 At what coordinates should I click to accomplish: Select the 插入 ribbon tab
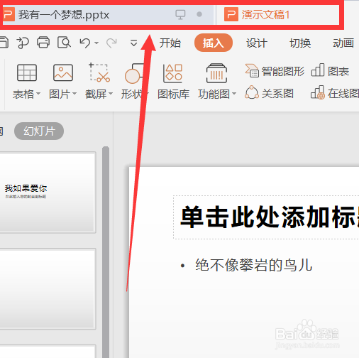coord(214,43)
